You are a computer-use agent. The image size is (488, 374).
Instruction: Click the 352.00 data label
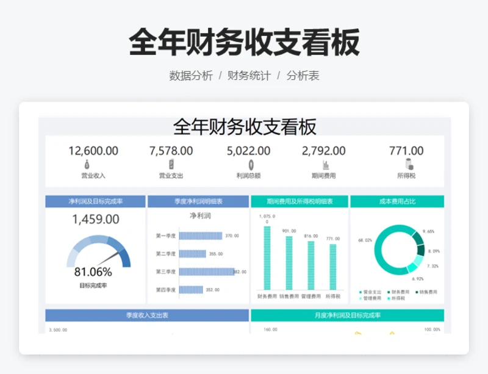(212, 290)
